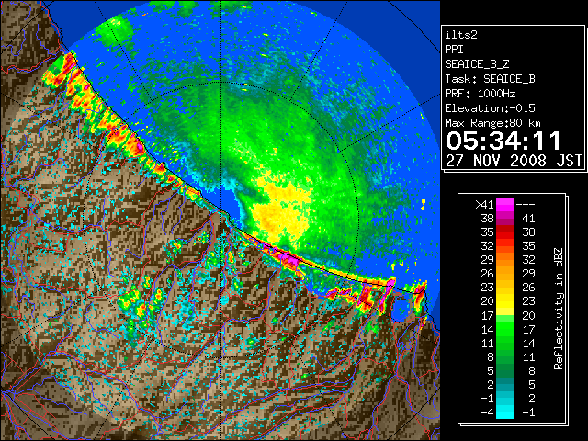Click the PRF: 1000Hz line
Viewport: 588px width, 441px height.
click(x=481, y=94)
